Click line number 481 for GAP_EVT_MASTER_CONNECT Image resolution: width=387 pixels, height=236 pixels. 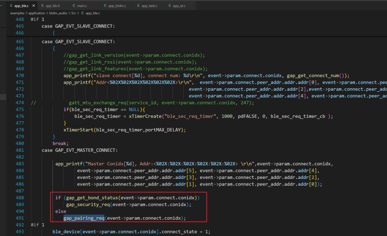click(x=20, y=150)
